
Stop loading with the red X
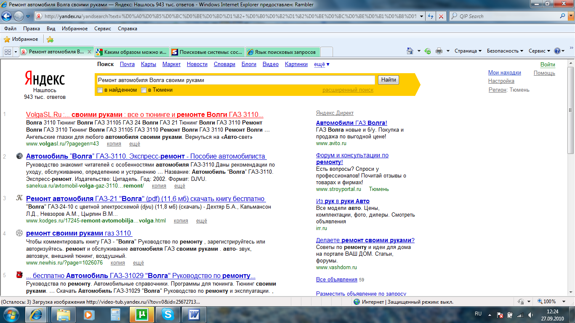[x=441, y=16]
